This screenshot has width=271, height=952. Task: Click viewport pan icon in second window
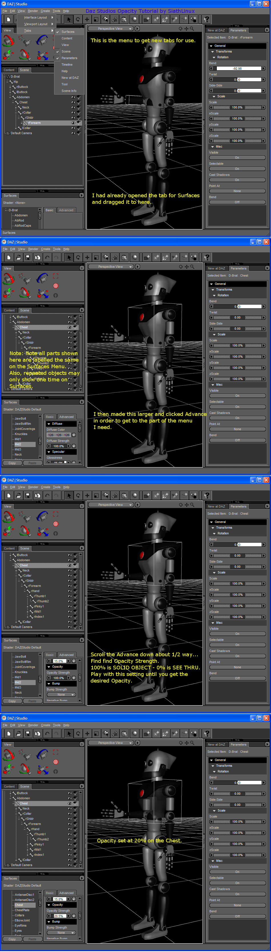tap(187, 266)
